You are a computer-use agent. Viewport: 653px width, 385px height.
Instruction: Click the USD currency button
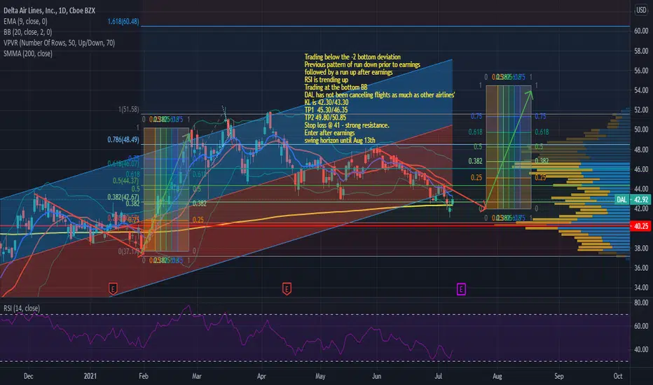[x=641, y=10]
